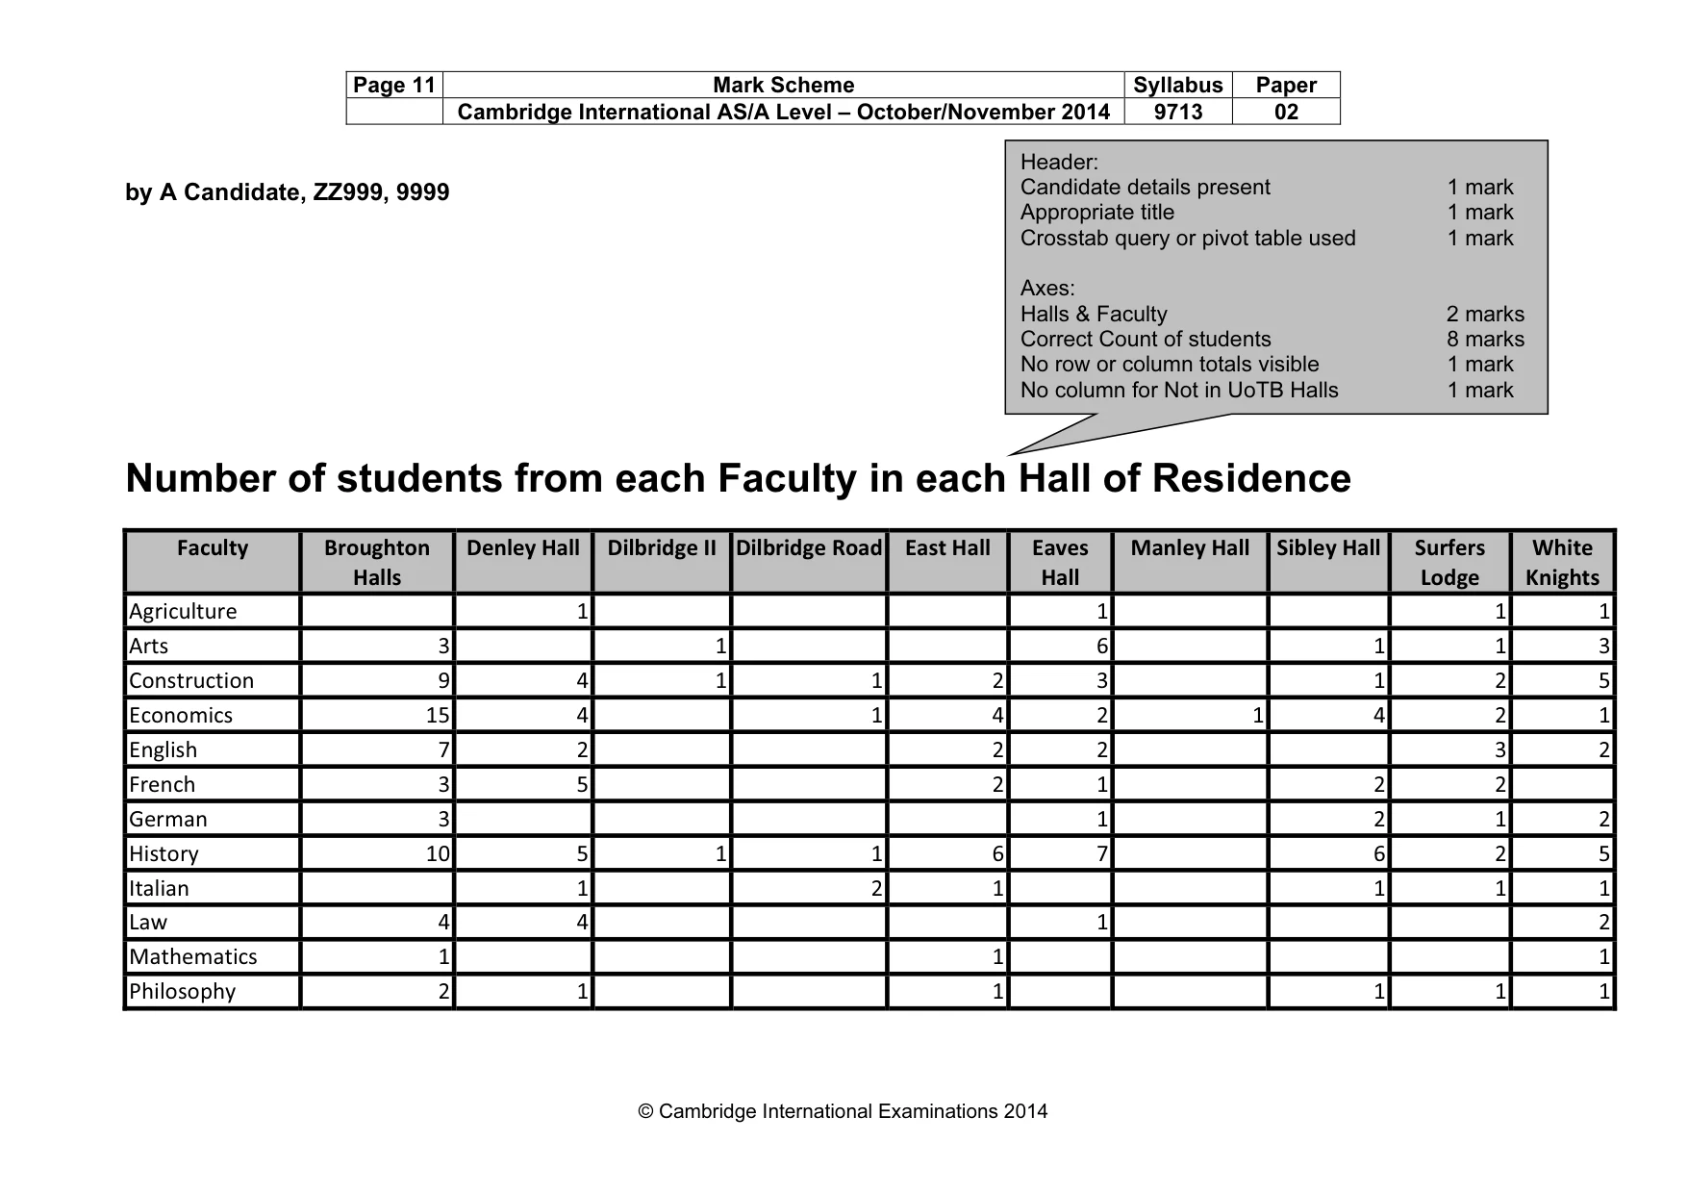Click the 'Manley Hall' column header
Image resolution: width=1688 pixels, height=1193 pixels.
[x=1190, y=562]
